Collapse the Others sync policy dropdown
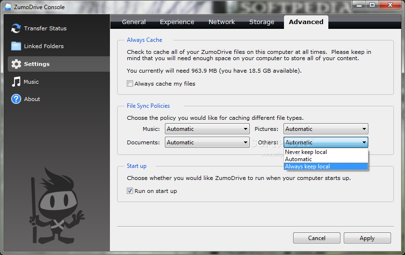 pos(326,142)
